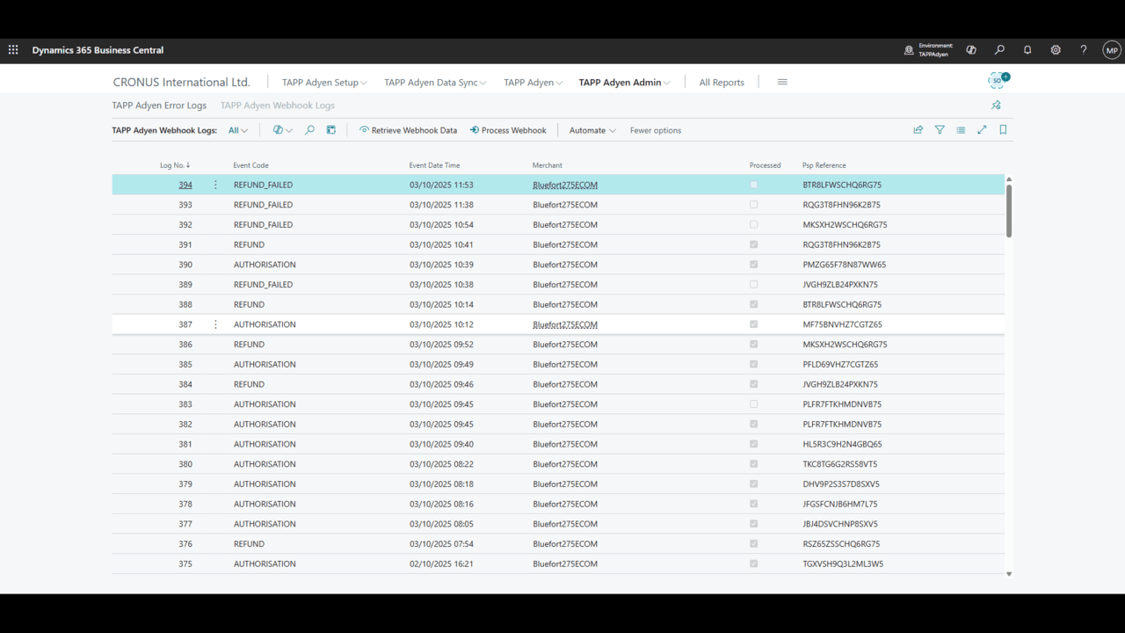Expand the Automate dropdown
1125x633 pixels.
click(592, 130)
